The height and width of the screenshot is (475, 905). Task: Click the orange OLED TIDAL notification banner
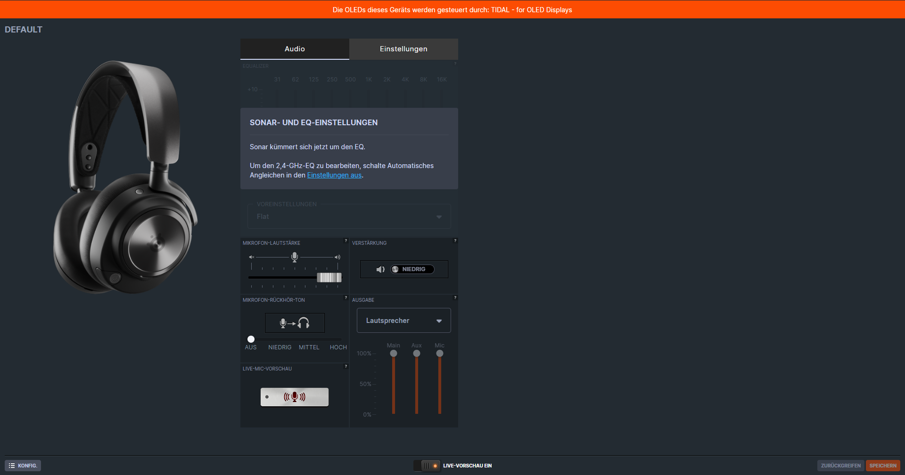tap(452, 9)
